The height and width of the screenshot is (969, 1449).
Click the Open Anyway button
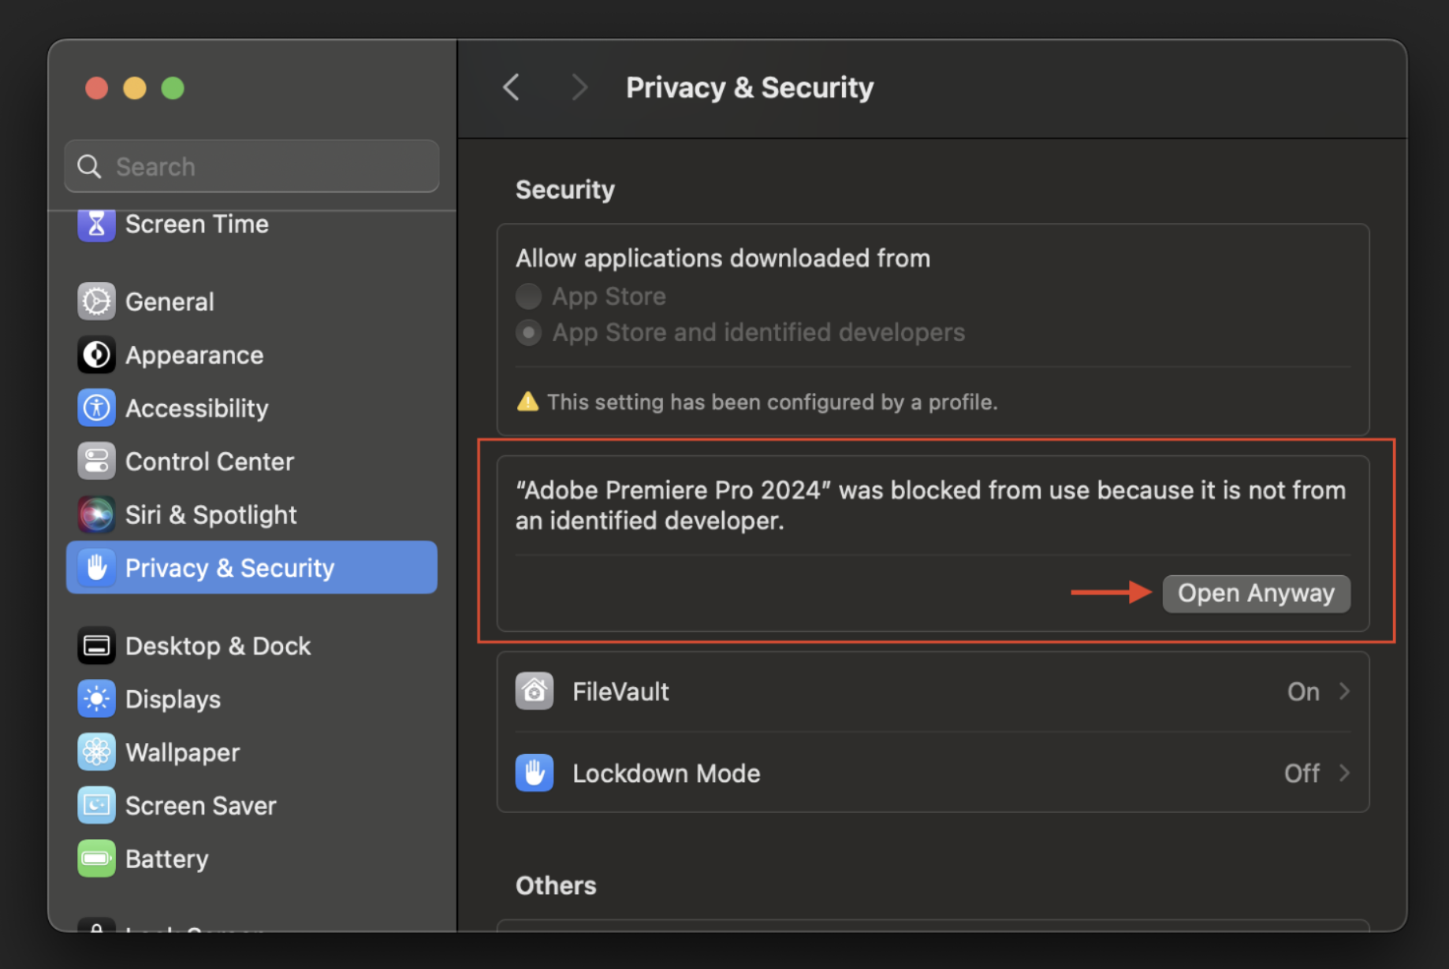click(1255, 593)
